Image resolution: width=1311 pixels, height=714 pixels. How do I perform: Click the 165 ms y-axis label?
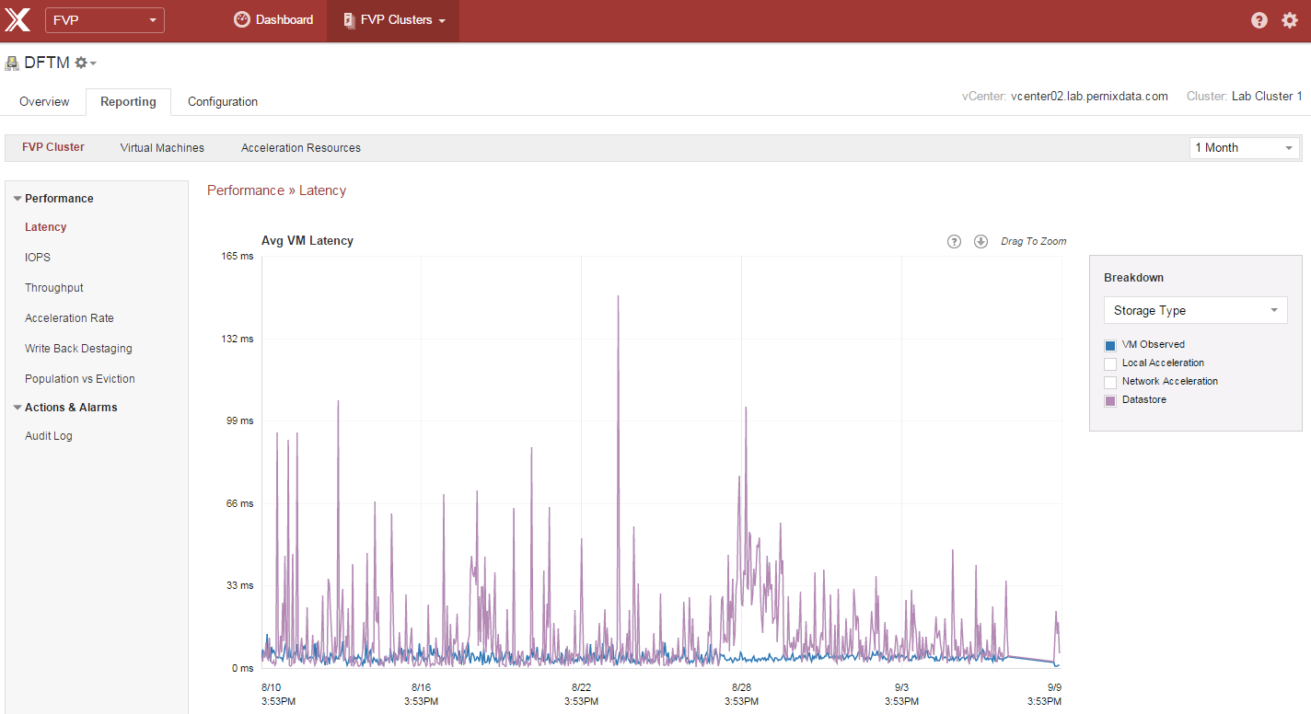point(238,257)
